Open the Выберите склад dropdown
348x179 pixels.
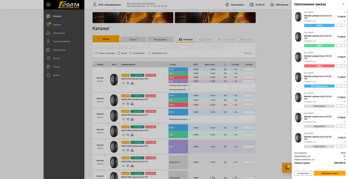[223, 46]
